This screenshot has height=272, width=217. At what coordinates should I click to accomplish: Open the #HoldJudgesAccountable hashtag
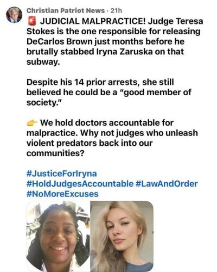tap(80, 184)
